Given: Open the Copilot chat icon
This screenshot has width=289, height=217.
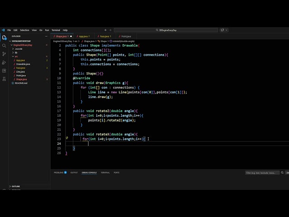Looking at the screenshot, I should pos(222,30).
